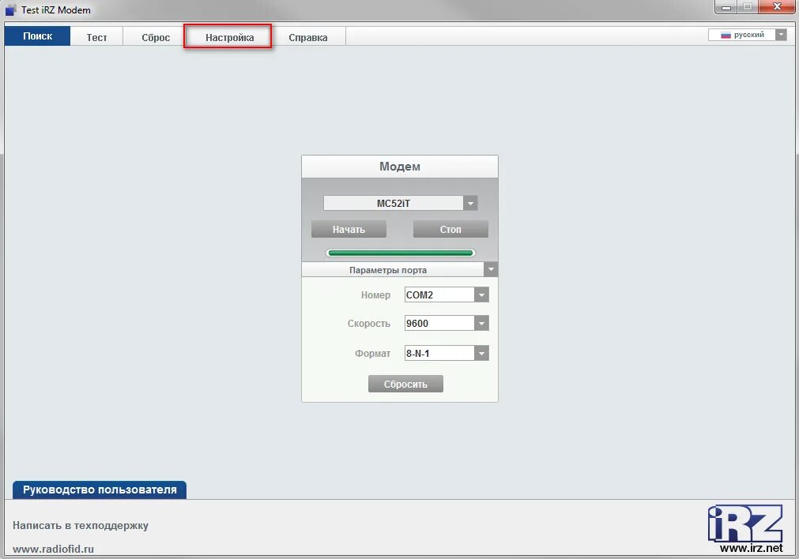Viewport: 799px width, 559px height.
Task: Close the Test iRZ Modem window
Action: coord(777,7)
